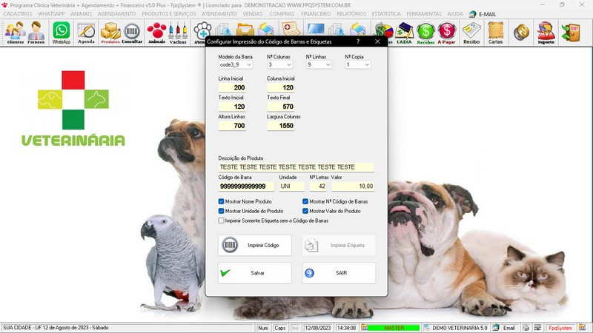Click the Email status bar item
Screen dimensions: 593x333
pyautogui.click(x=505, y=328)
